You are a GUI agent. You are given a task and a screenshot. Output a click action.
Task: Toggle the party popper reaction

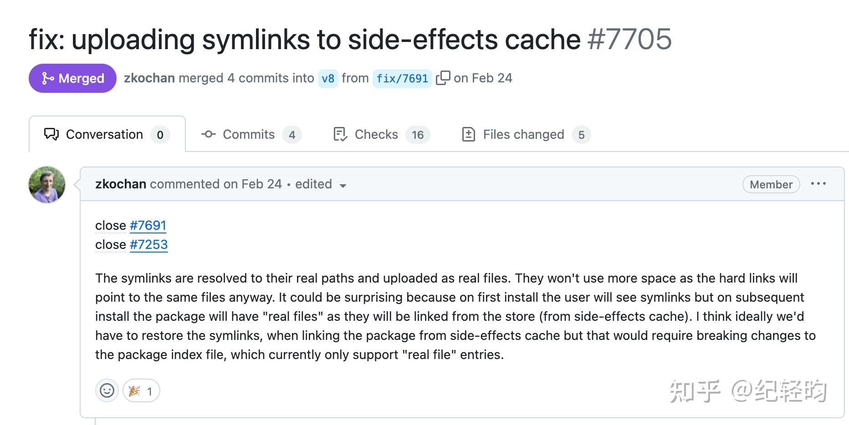tap(141, 390)
